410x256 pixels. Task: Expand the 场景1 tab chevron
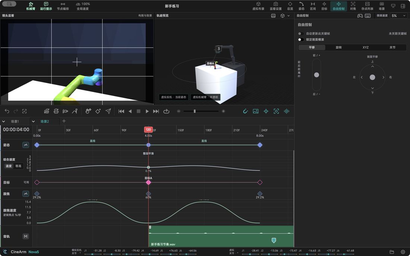[x=4, y=121]
